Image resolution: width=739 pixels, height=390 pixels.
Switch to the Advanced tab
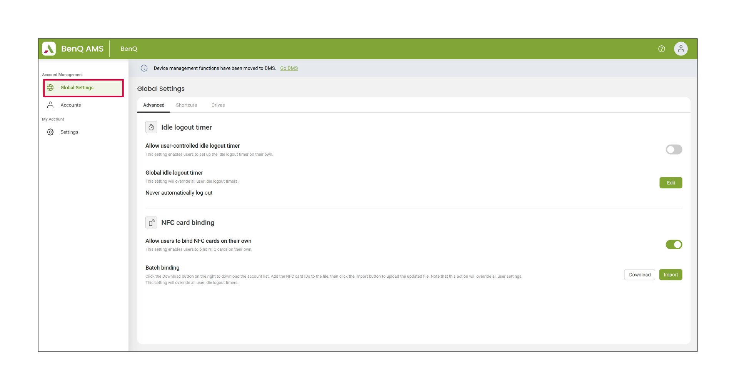coord(154,105)
